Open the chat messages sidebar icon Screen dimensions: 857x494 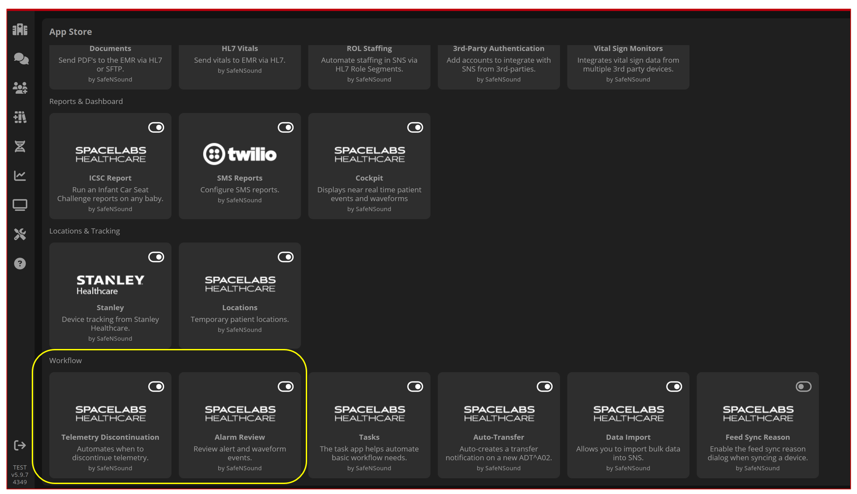tap(21, 58)
